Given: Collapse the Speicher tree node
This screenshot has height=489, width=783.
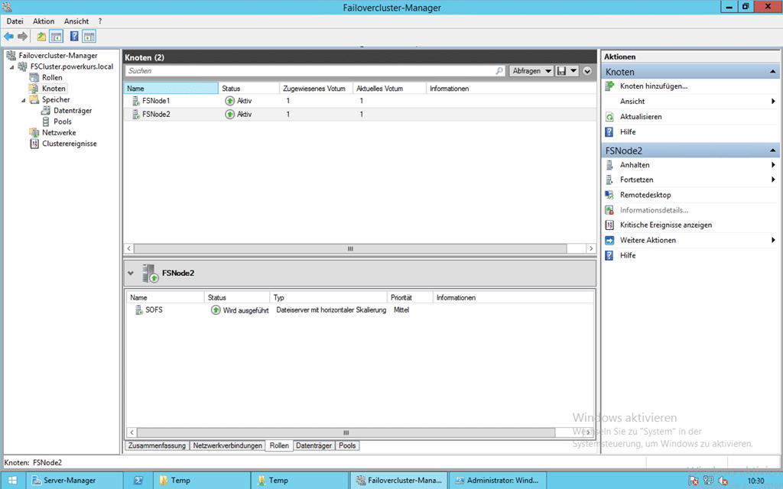Looking at the screenshot, I should pos(23,100).
